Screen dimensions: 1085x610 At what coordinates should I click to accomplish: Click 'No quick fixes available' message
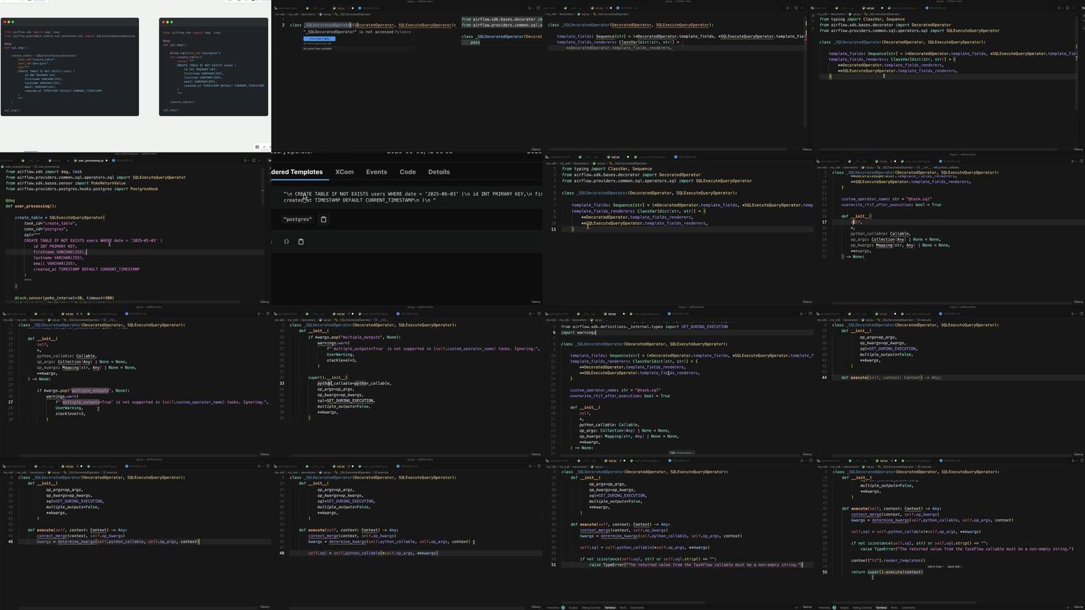click(x=317, y=49)
